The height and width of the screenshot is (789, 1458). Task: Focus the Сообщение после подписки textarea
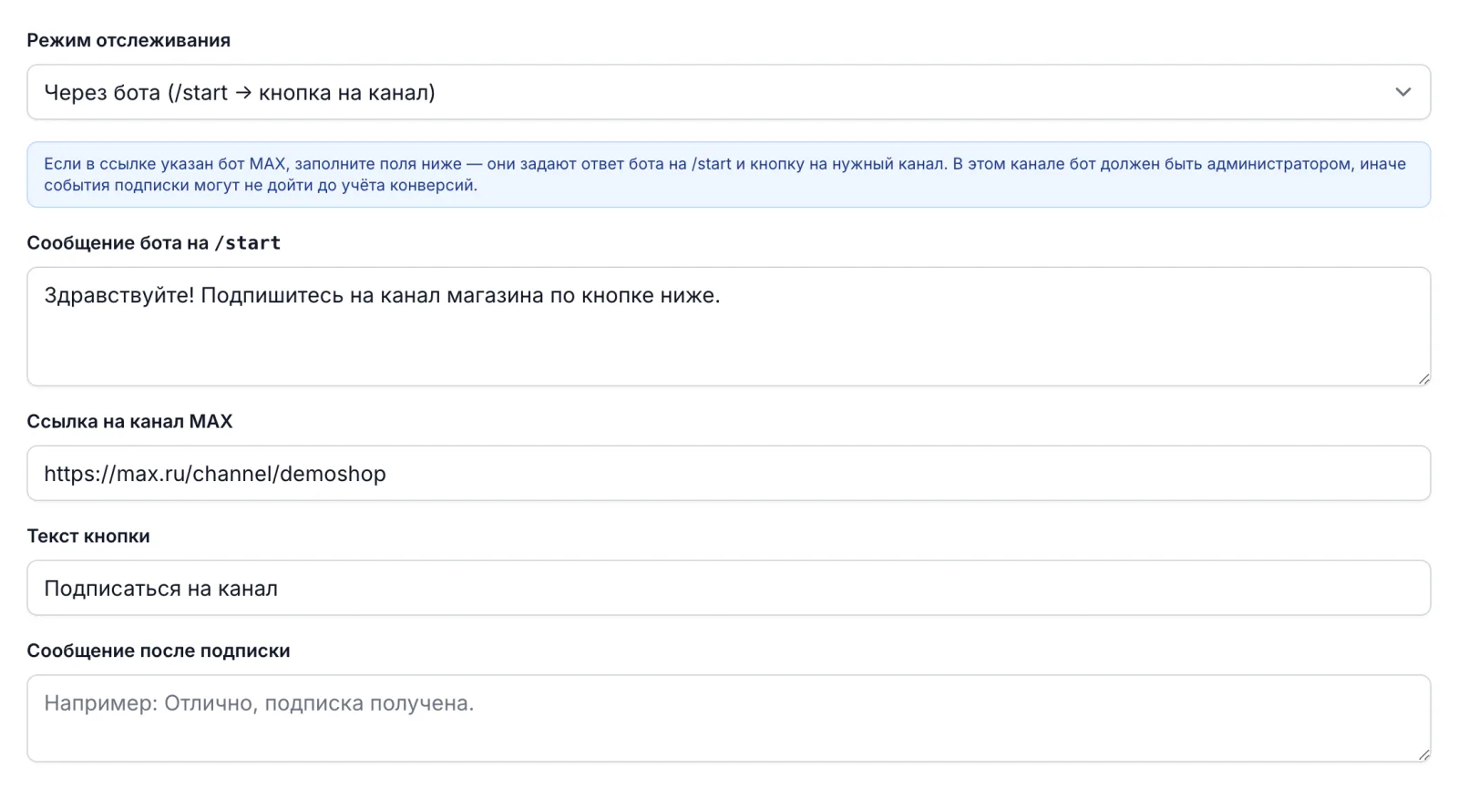728,718
